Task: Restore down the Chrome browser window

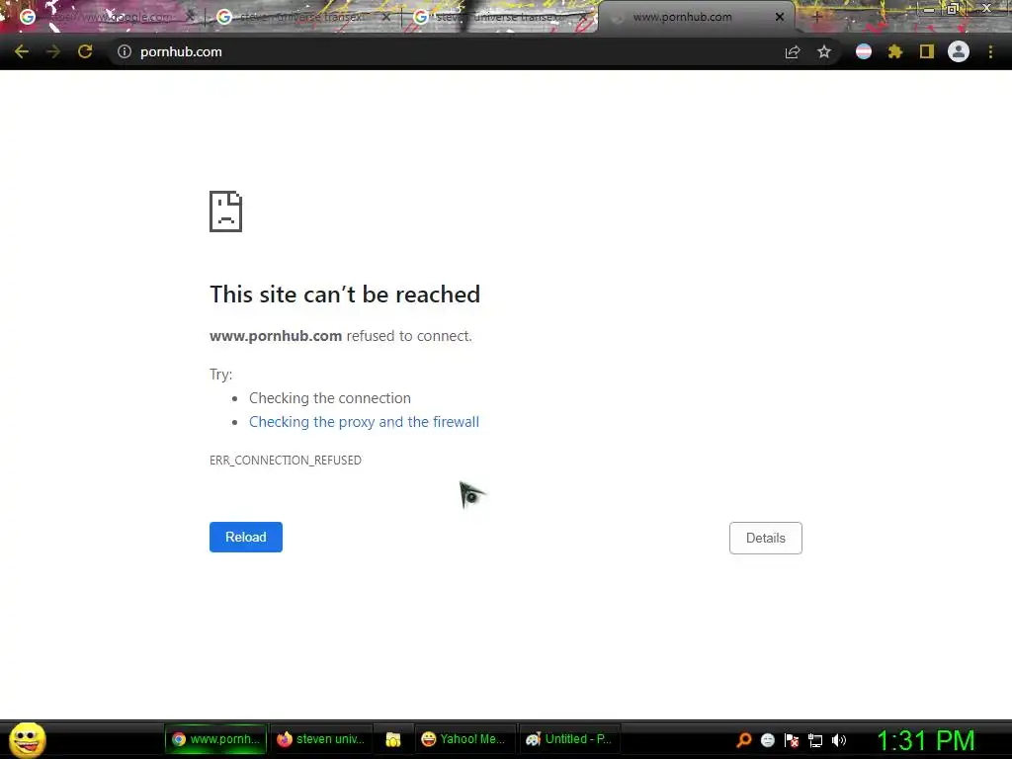Action: [953, 9]
